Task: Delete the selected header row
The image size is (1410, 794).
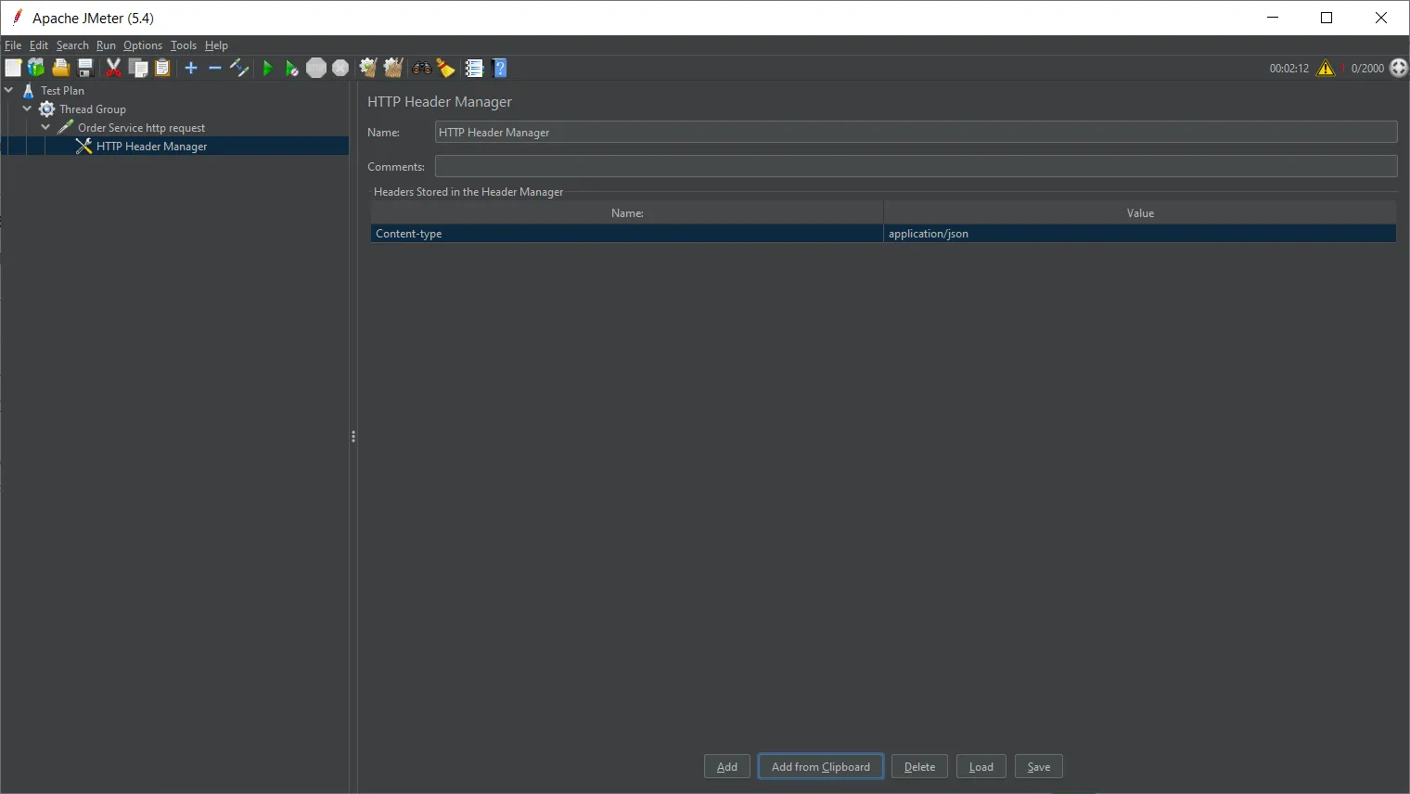Action: 920,767
